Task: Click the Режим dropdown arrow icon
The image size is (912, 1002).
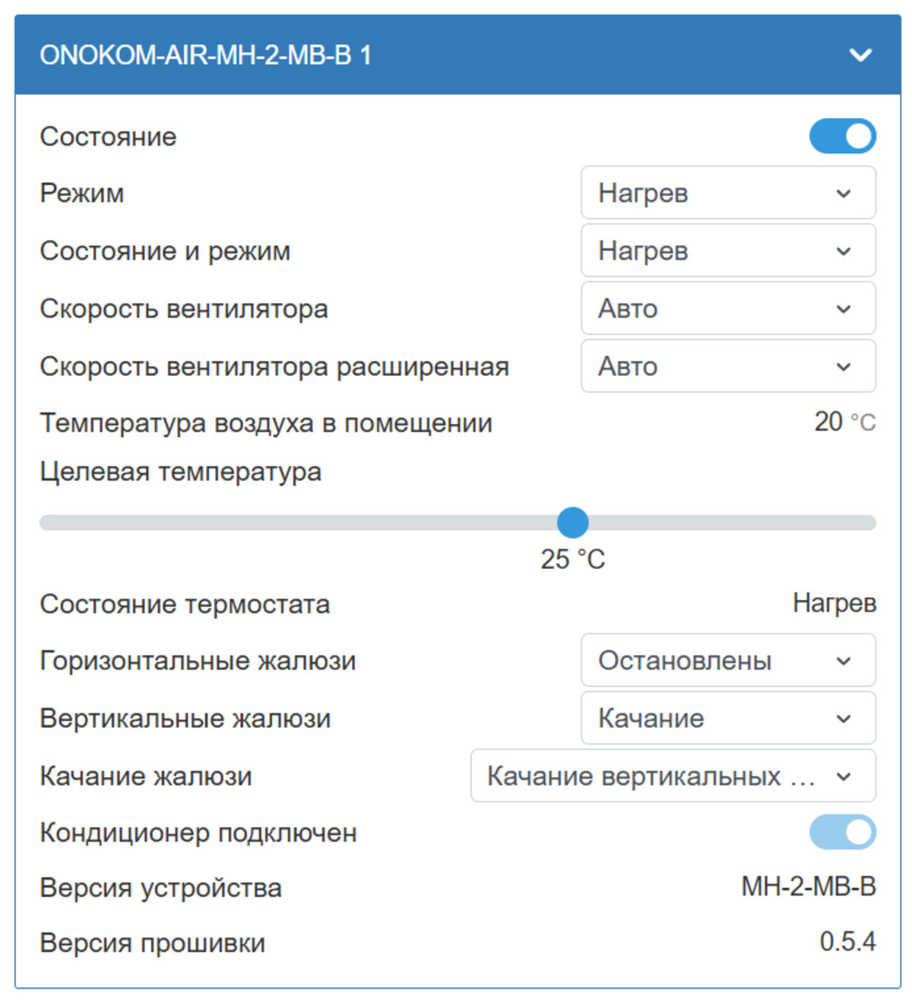Action: tap(842, 194)
